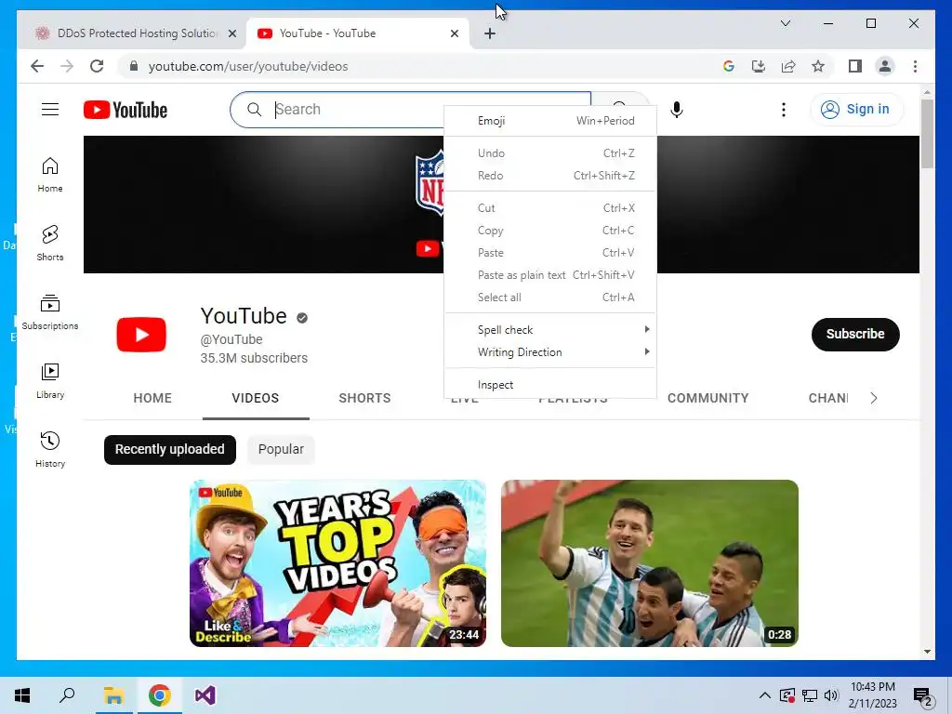The width and height of the screenshot is (952, 714).
Task: Expand the Spell check submenu
Action: 550,330
